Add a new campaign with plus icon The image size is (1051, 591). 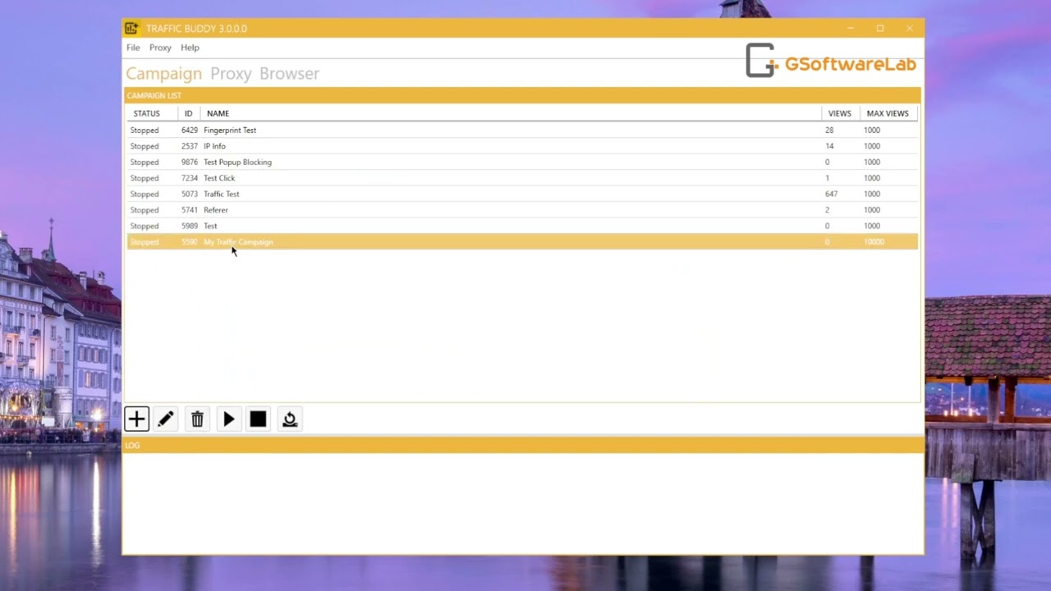(137, 419)
